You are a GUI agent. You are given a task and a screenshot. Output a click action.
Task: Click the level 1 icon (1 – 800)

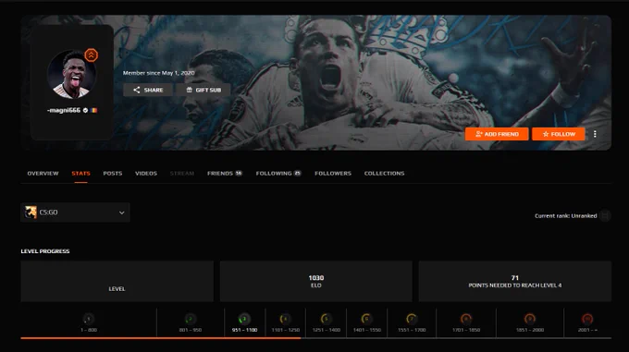click(x=89, y=319)
